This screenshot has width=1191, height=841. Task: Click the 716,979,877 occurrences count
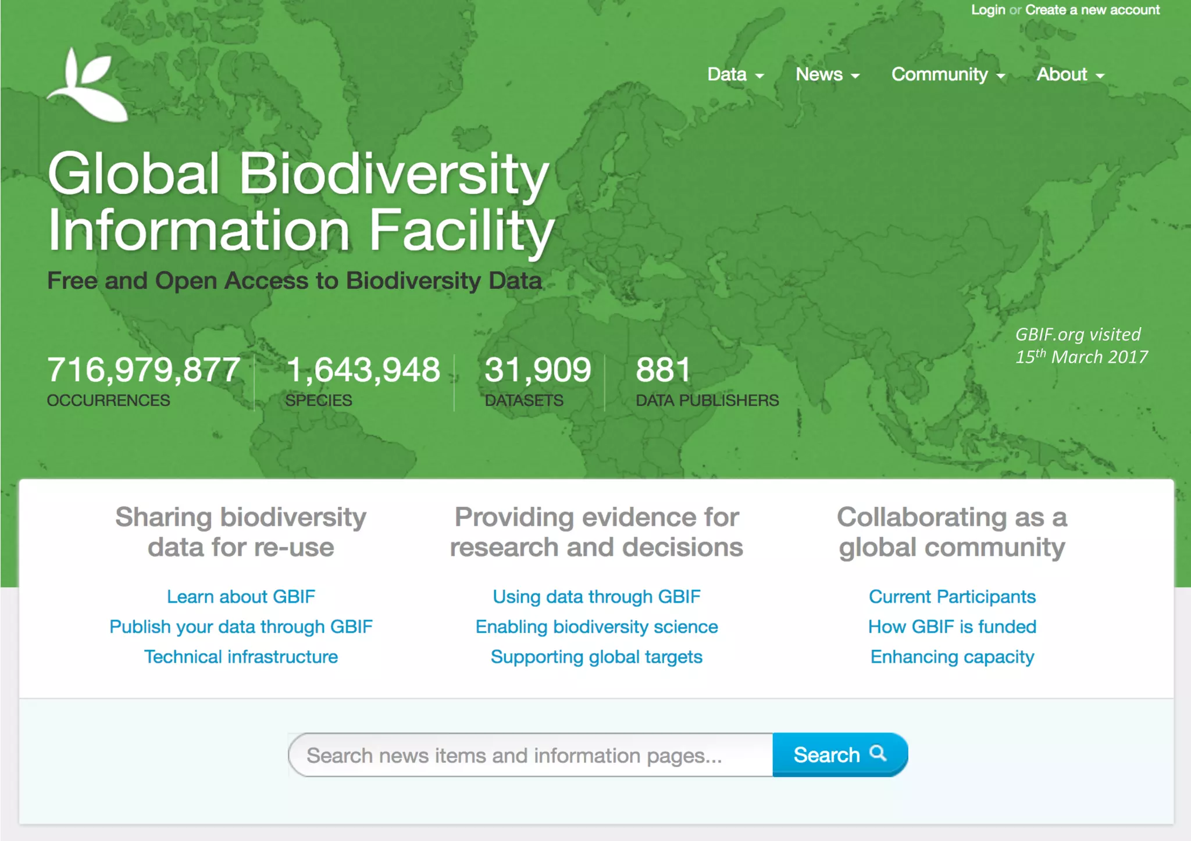tap(143, 370)
